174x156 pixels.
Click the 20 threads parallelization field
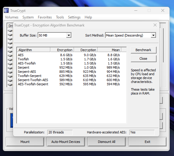[x=60, y=132]
